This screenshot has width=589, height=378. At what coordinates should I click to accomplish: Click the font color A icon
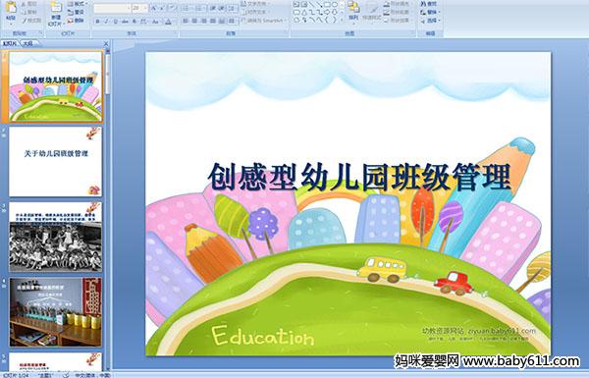pyautogui.click(x=168, y=22)
